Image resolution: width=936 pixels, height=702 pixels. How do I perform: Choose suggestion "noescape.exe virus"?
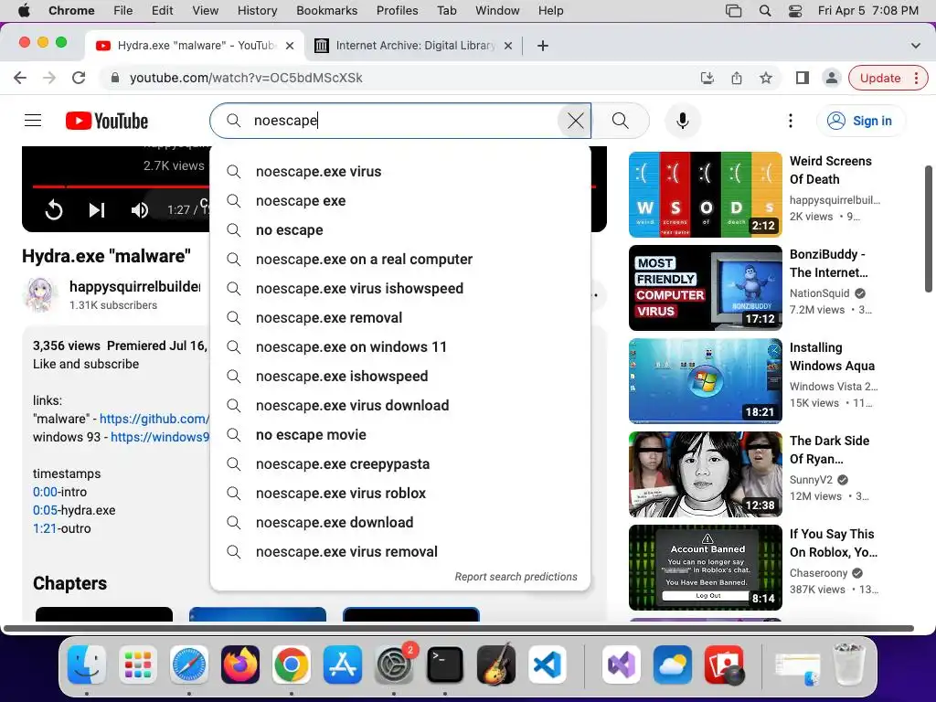(x=400, y=171)
